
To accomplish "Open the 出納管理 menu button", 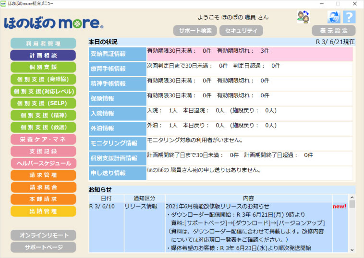I will click(43, 211).
